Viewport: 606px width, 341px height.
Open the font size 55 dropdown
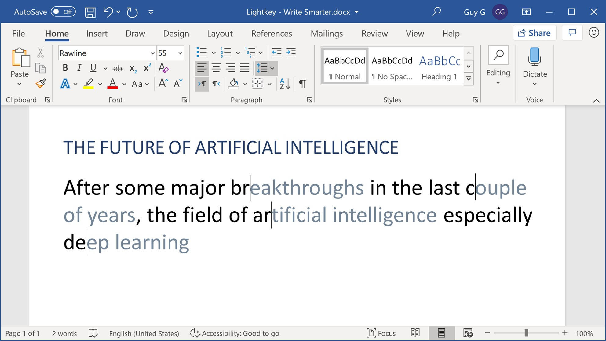[180, 53]
